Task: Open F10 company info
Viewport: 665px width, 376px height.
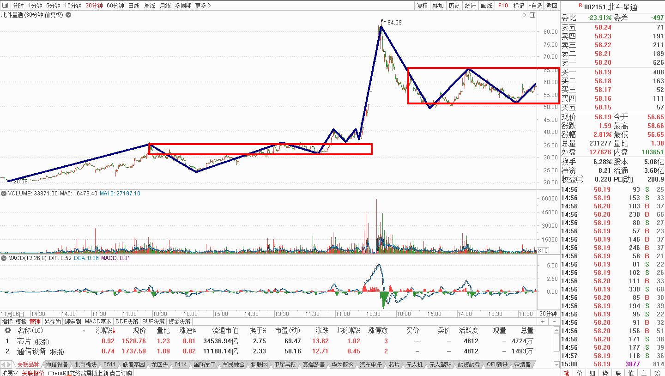Action: pos(502,6)
